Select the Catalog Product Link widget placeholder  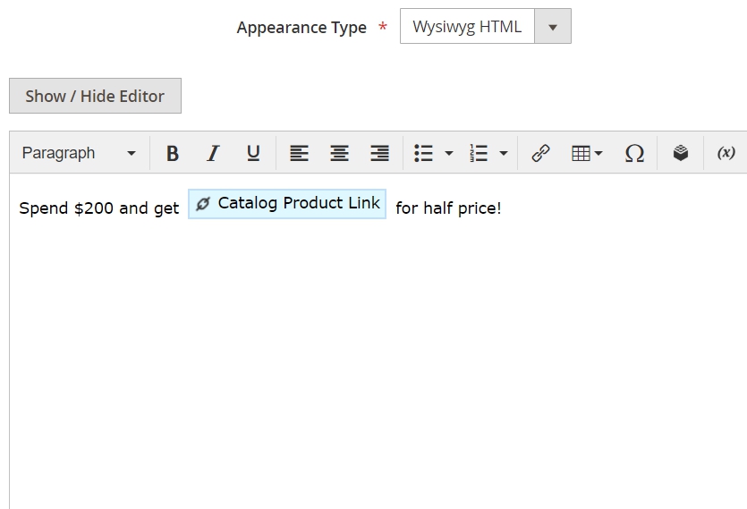click(x=287, y=204)
